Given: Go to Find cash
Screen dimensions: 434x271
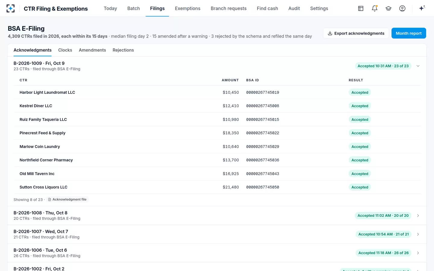Looking at the screenshot, I should [x=267, y=8].
